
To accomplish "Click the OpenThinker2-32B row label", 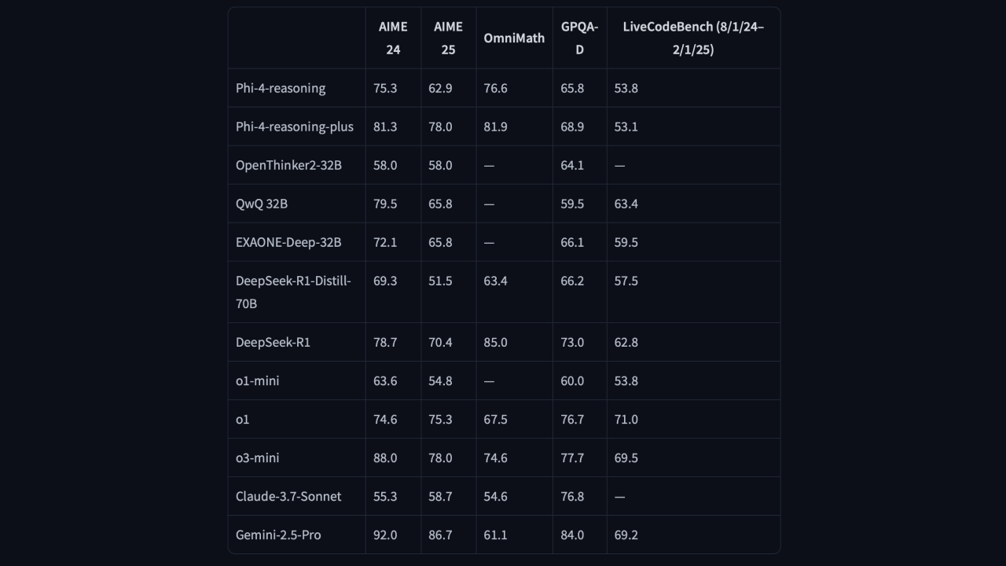I will pos(288,165).
